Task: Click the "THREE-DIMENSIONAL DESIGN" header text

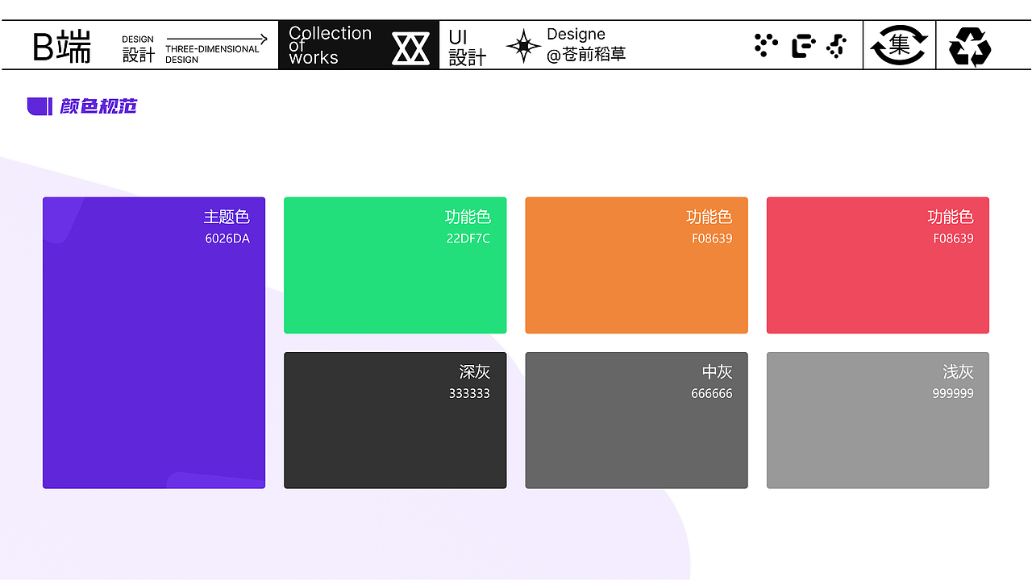Action: click(212, 54)
